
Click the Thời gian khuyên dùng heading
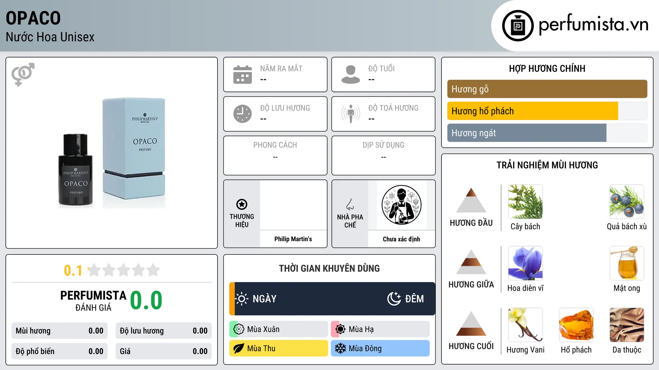pos(329,268)
